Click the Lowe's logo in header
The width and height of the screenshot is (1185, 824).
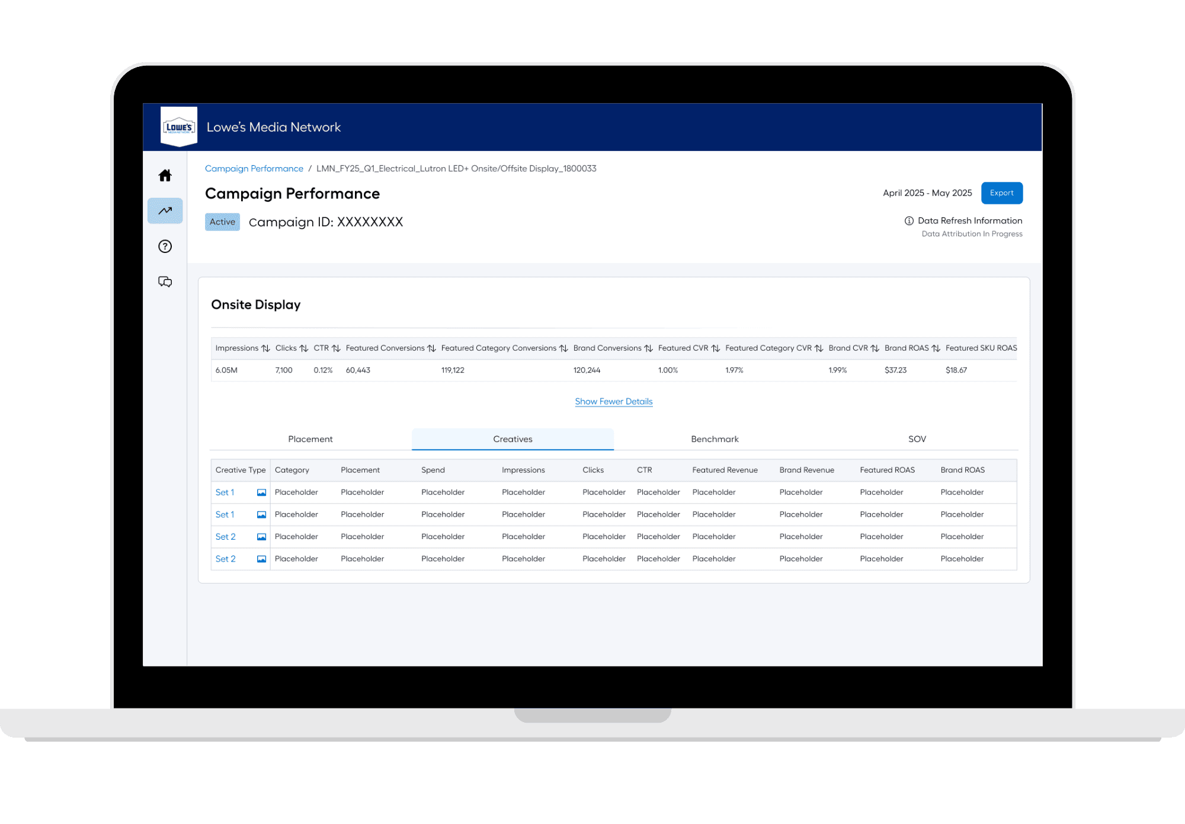tap(179, 127)
